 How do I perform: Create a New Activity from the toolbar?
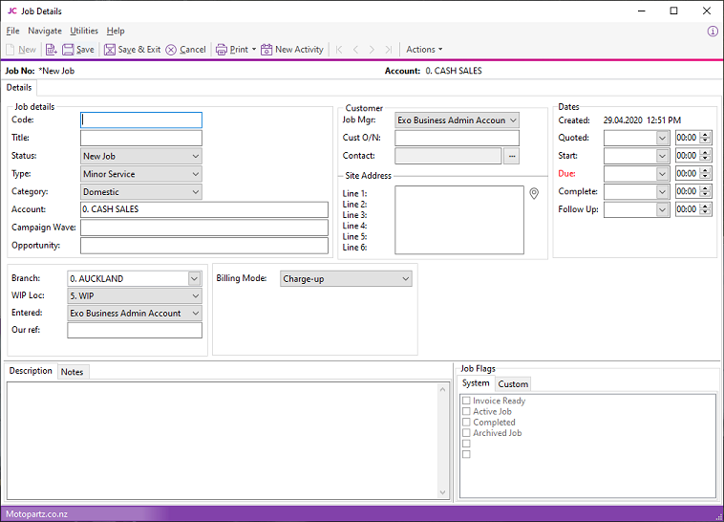pyautogui.click(x=292, y=50)
